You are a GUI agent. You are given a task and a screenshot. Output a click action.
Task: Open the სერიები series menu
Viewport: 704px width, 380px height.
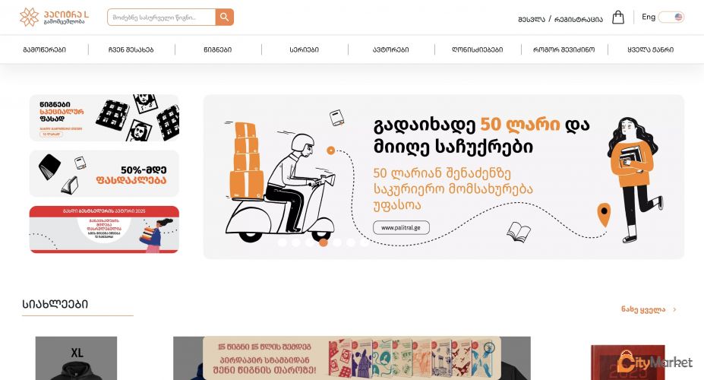point(305,49)
